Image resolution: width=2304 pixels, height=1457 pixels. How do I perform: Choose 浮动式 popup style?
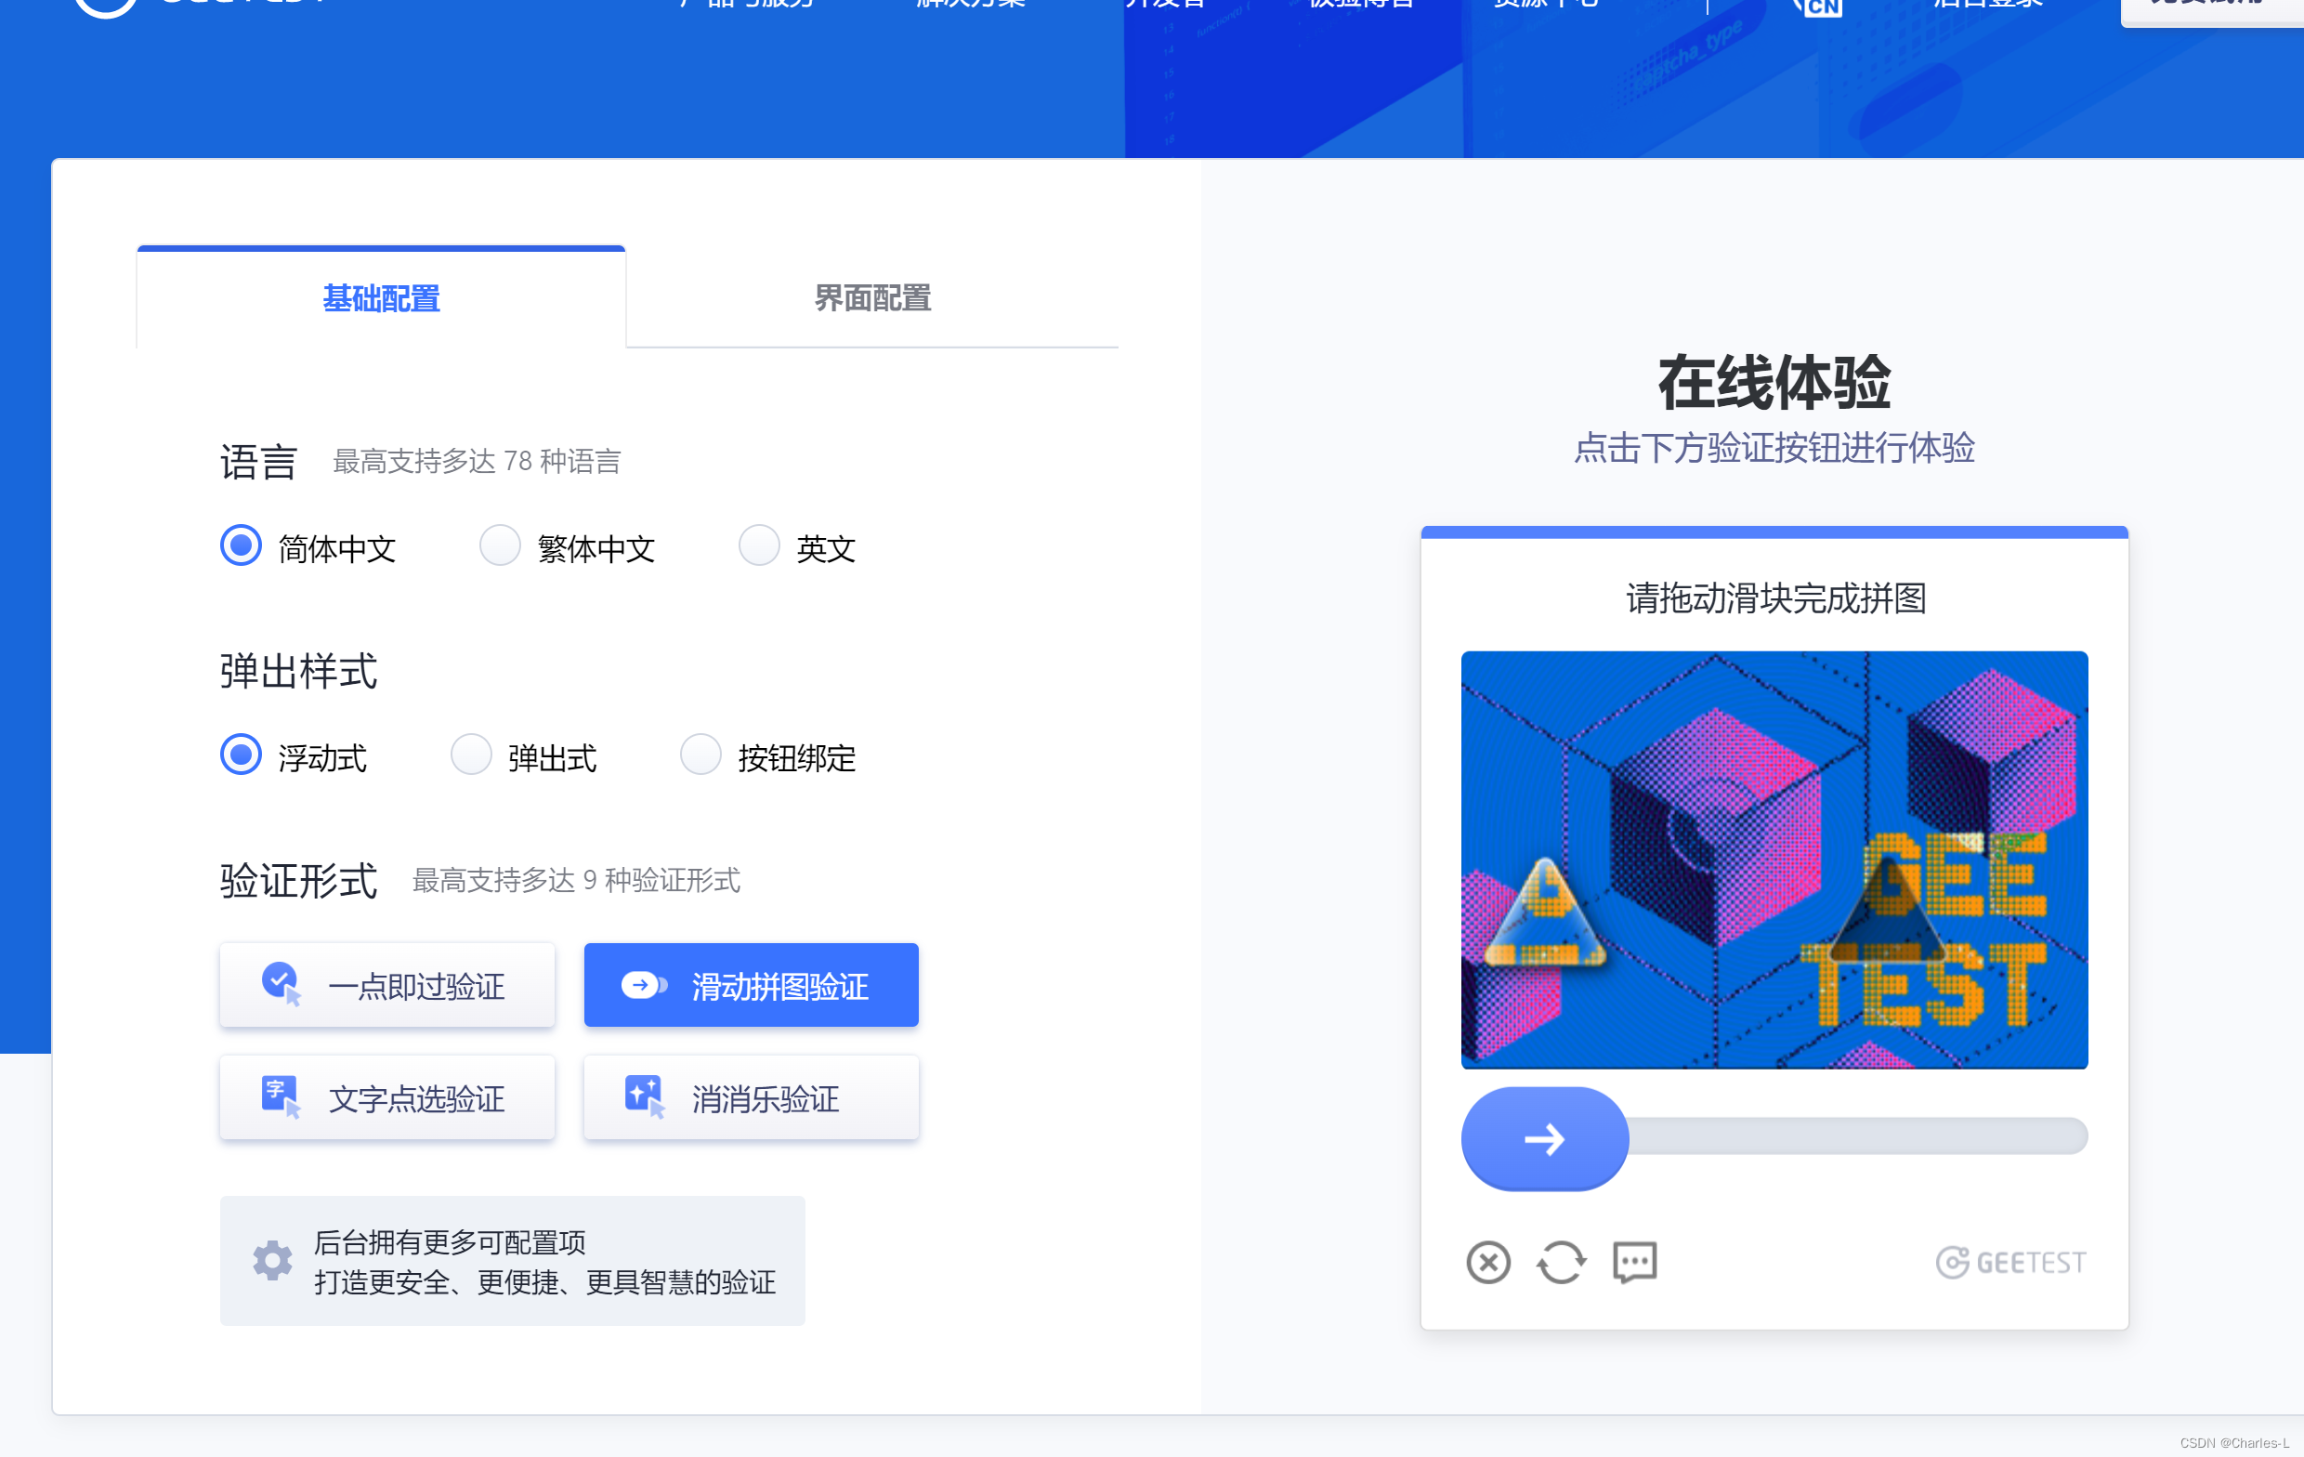[242, 755]
